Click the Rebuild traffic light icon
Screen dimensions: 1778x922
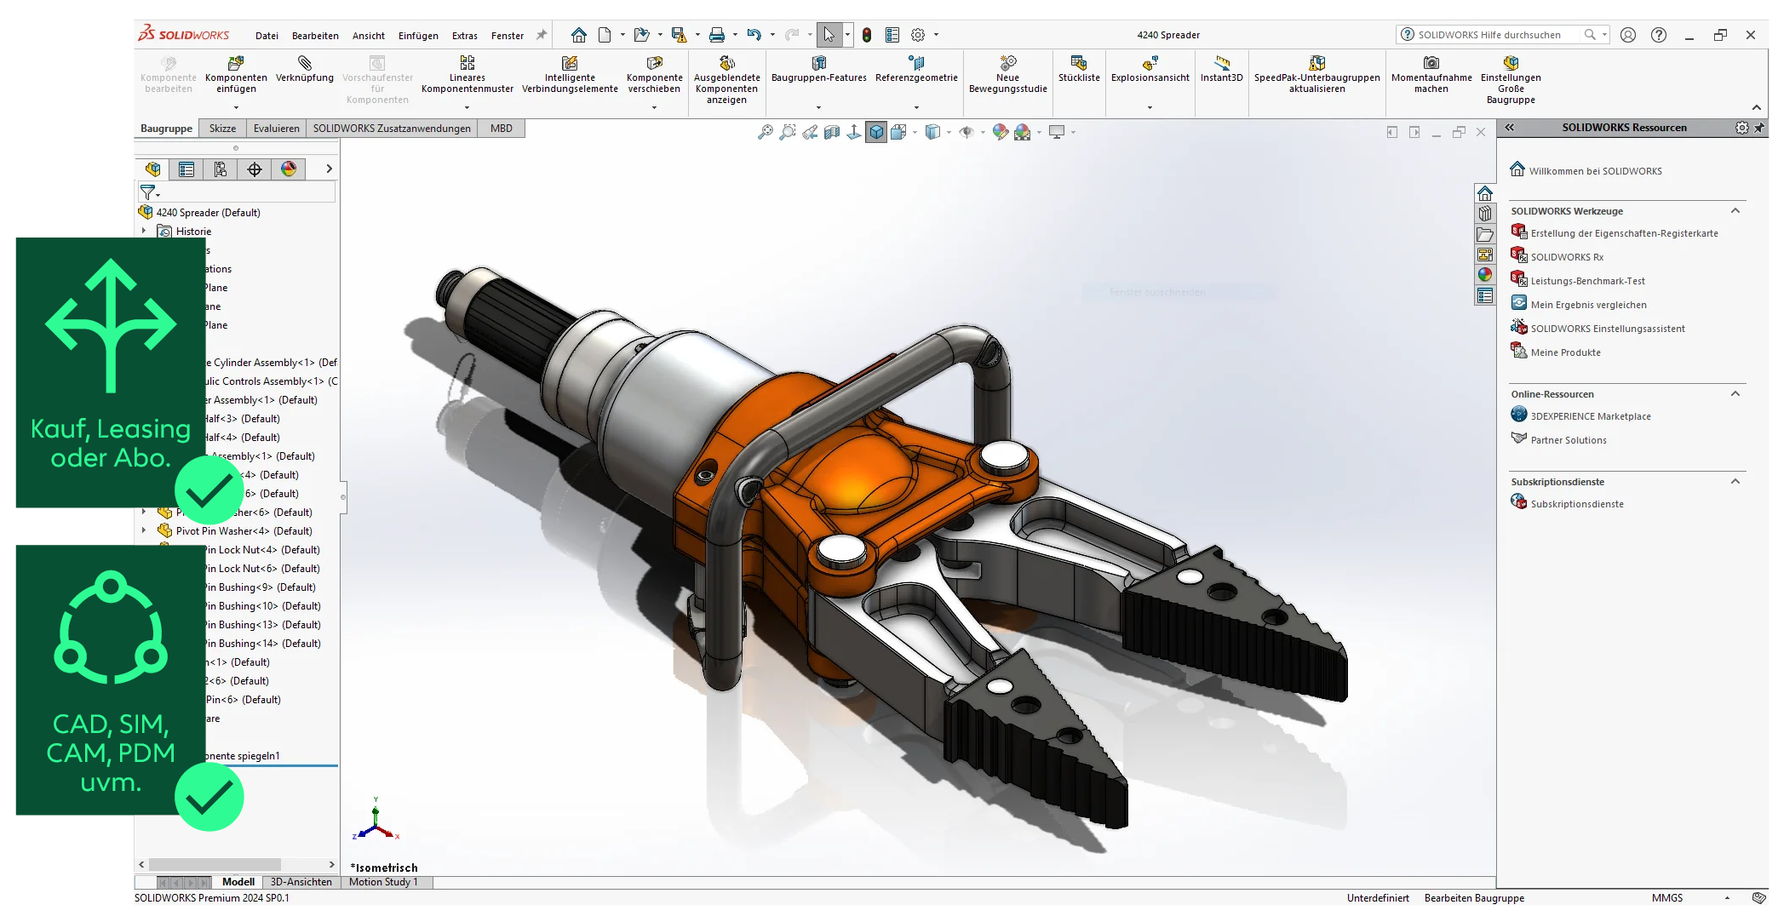click(x=867, y=35)
